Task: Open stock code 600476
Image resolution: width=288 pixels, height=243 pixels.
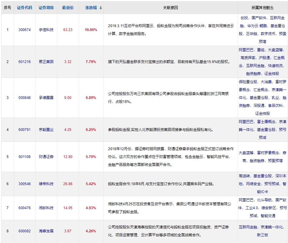Action: (x=24, y=208)
